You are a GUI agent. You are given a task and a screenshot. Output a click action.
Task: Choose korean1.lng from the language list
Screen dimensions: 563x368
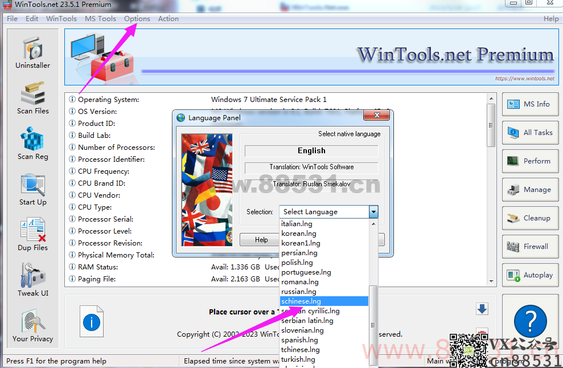(x=324, y=243)
